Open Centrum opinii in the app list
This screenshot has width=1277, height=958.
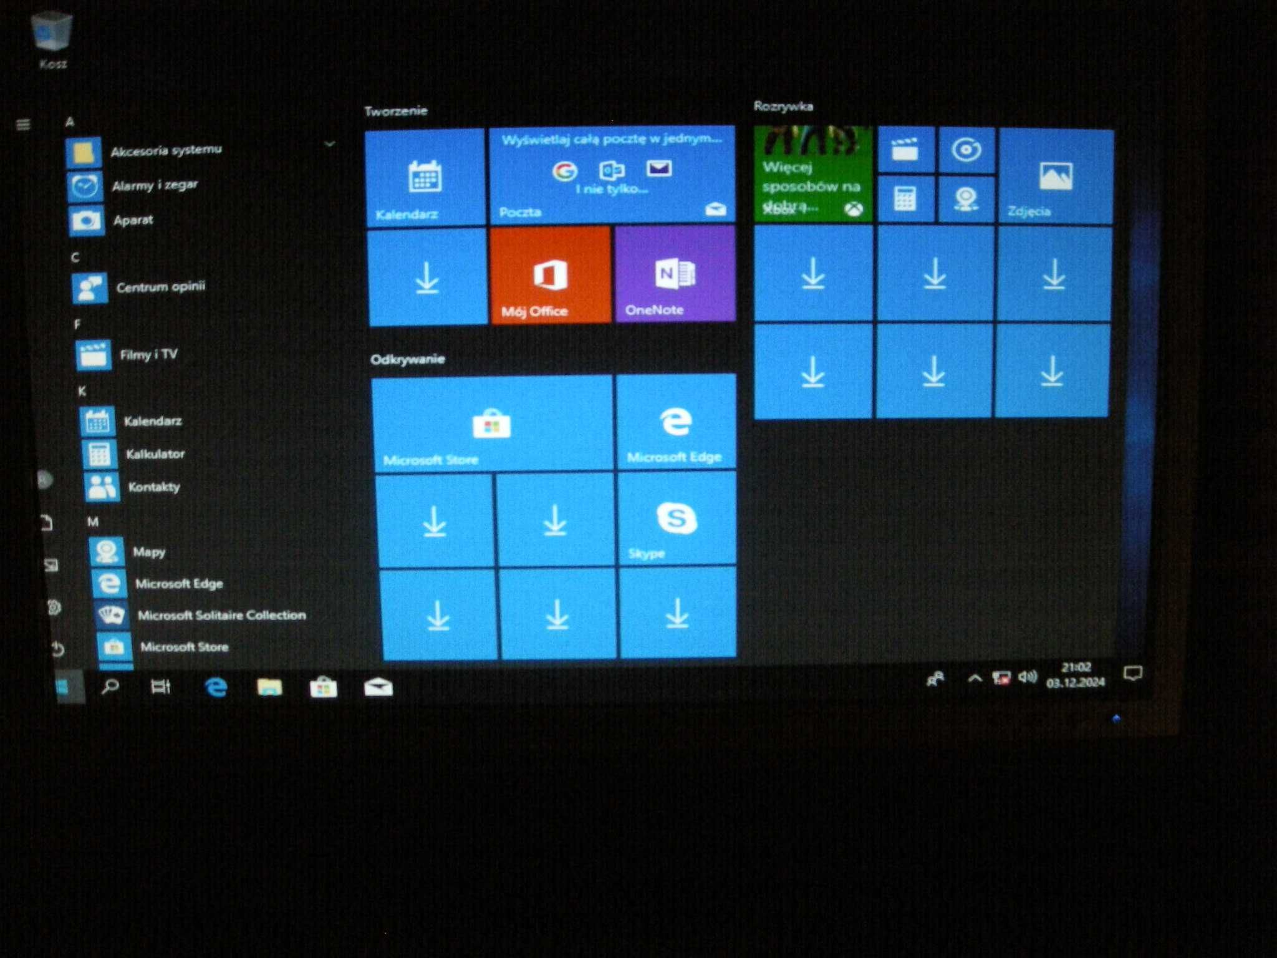click(x=161, y=288)
